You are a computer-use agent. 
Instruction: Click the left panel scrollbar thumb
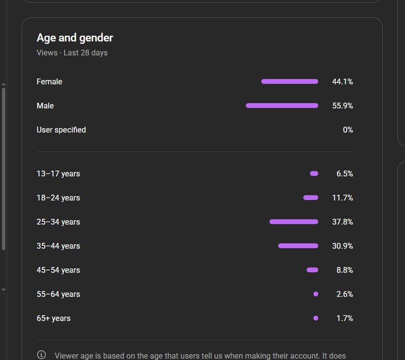[x=4, y=169]
